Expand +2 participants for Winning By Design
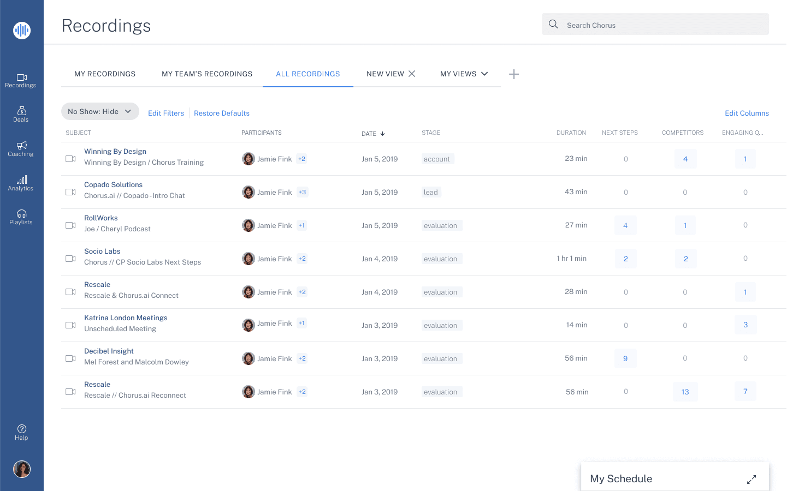The image size is (787, 491). point(302,159)
